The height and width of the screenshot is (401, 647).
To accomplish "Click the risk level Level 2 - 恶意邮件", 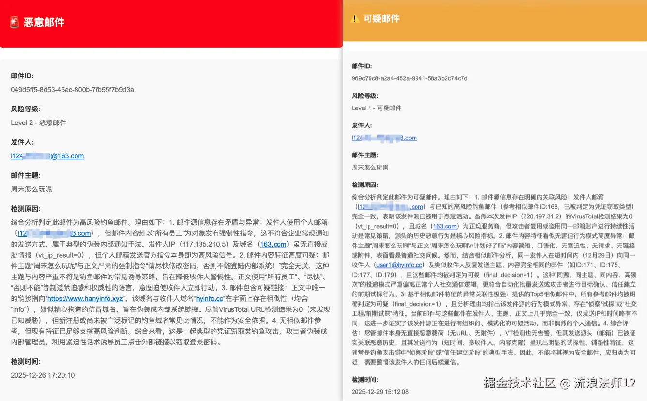I will pos(39,123).
